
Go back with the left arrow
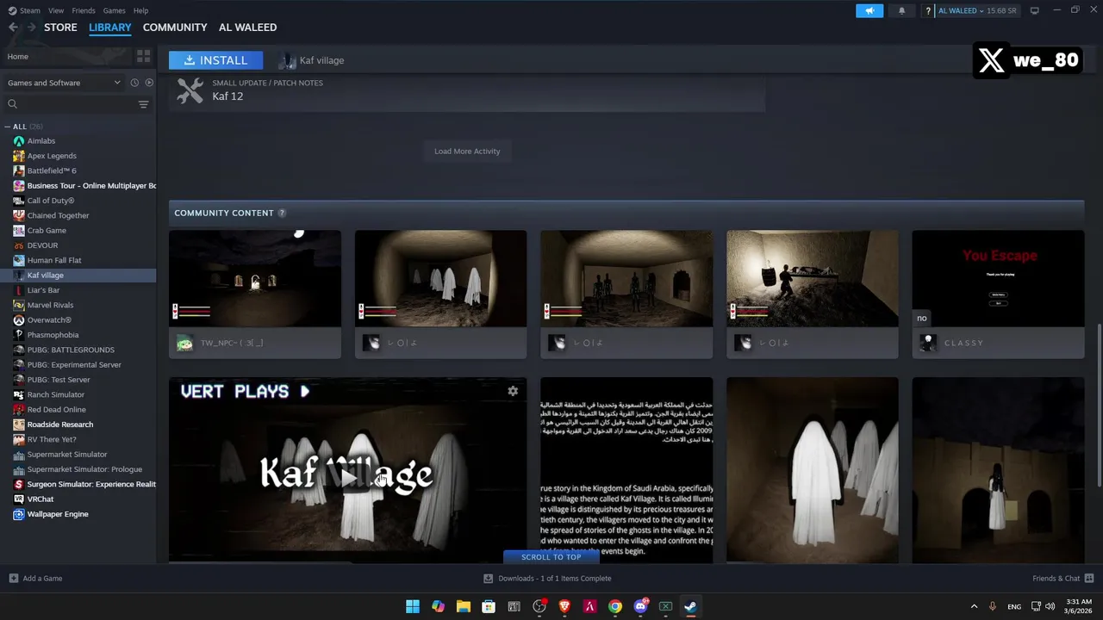13,28
